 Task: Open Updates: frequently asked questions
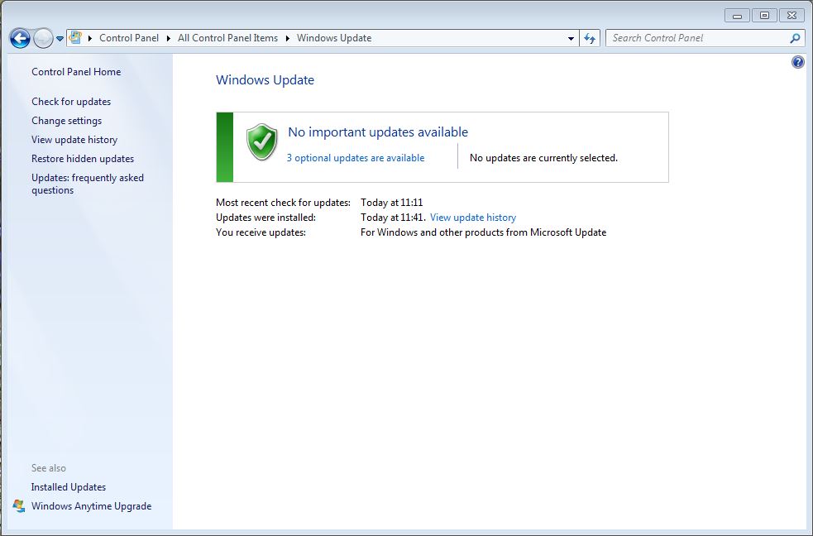[x=88, y=184]
